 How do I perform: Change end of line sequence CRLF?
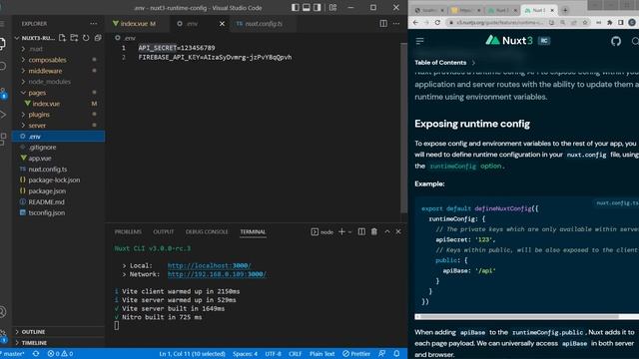tap(296, 354)
